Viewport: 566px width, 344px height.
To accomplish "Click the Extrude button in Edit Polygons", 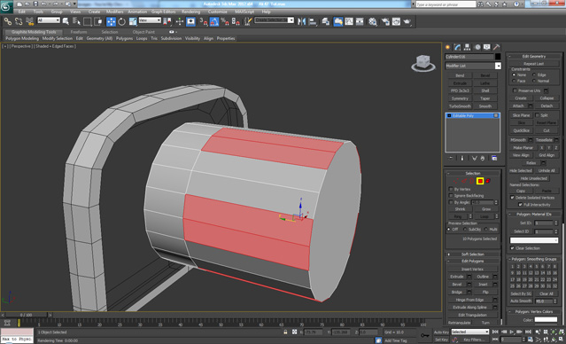I will [x=457, y=277].
